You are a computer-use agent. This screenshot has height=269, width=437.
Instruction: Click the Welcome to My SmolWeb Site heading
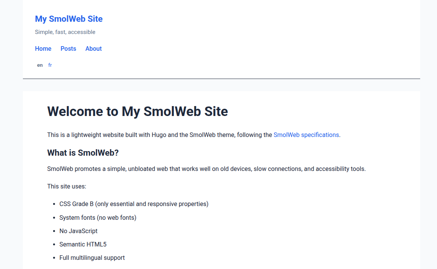[138, 111]
